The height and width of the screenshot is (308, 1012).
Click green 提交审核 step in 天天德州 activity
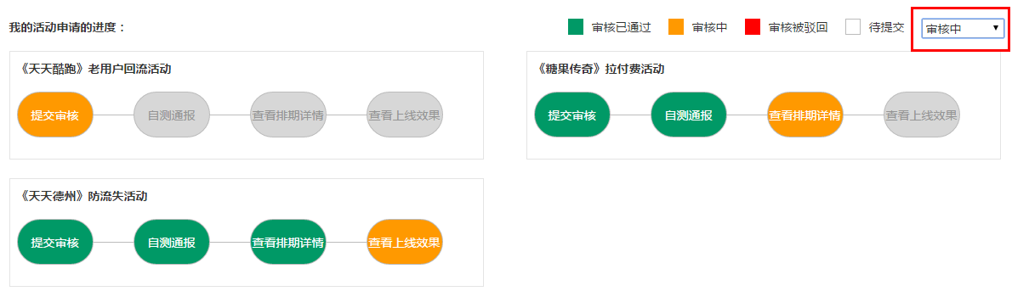pyautogui.click(x=55, y=243)
